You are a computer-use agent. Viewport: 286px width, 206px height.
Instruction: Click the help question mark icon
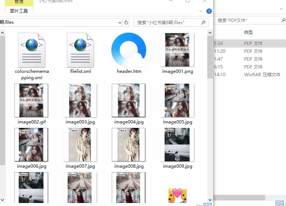point(209,11)
